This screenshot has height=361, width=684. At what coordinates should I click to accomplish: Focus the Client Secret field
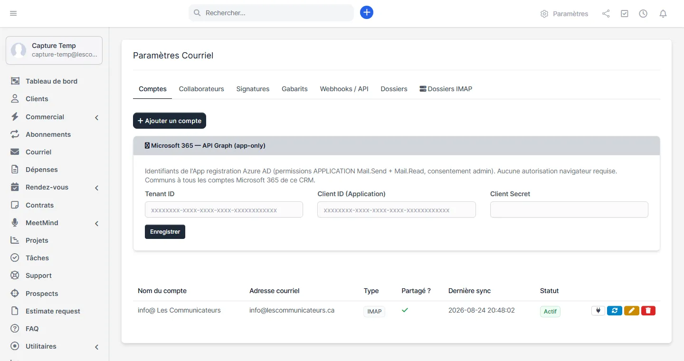(569, 209)
